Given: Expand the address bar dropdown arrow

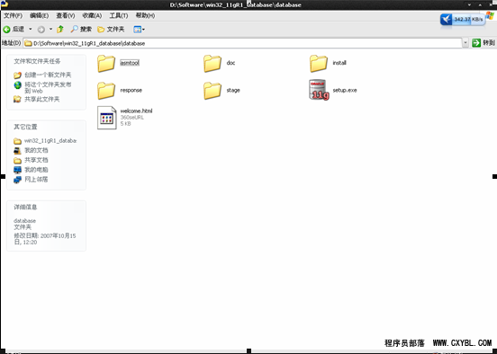Looking at the screenshot, I should coord(465,43).
